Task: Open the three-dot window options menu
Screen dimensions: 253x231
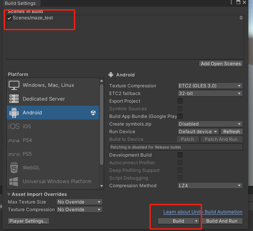Action: [231, 2]
